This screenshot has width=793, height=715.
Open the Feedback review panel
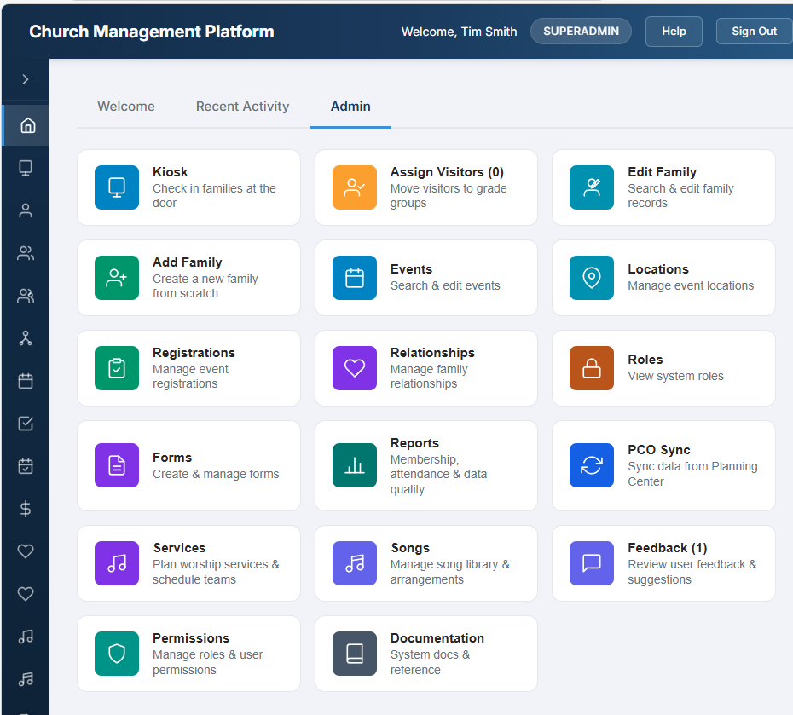tap(663, 562)
